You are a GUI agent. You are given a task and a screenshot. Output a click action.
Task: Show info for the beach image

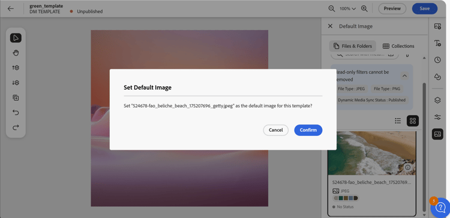coord(408,167)
